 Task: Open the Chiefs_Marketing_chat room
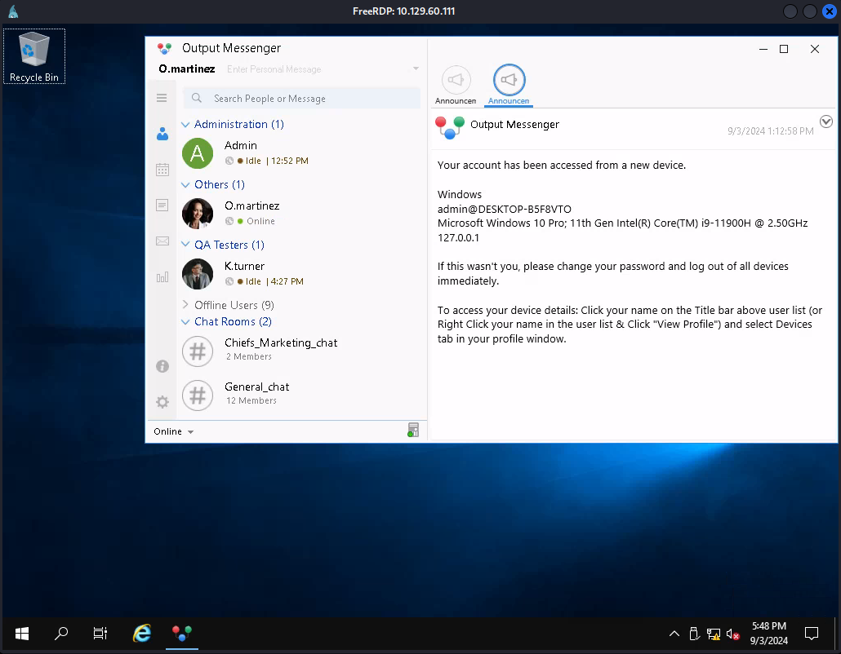(300, 351)
